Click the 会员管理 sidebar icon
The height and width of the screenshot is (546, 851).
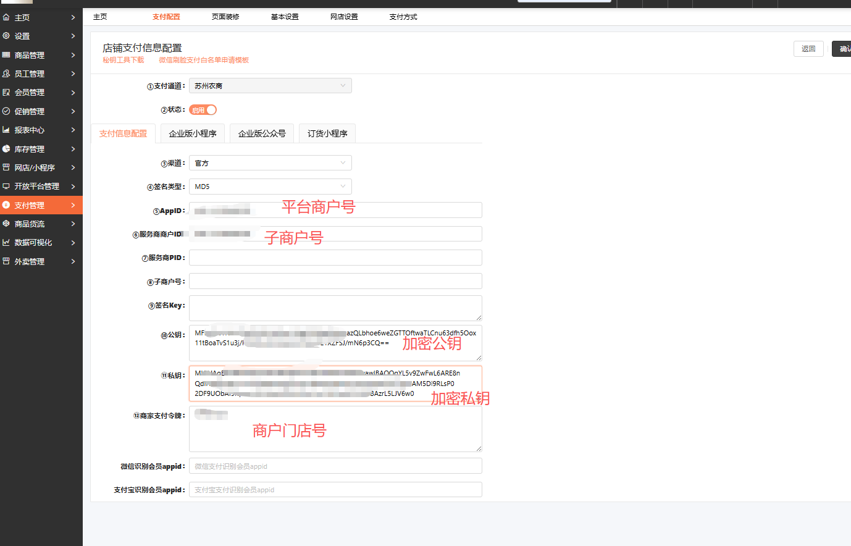pyautogui.click(x=6, y=92)
